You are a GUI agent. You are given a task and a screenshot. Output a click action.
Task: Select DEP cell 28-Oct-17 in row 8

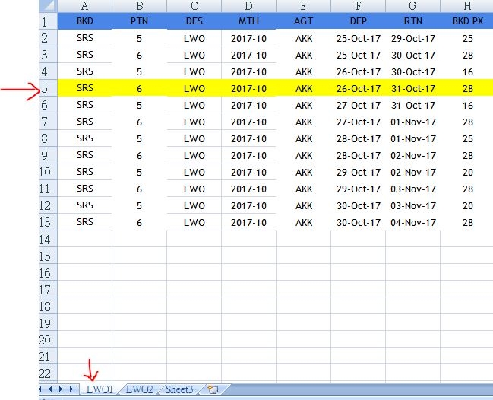[x=358, y=138]
